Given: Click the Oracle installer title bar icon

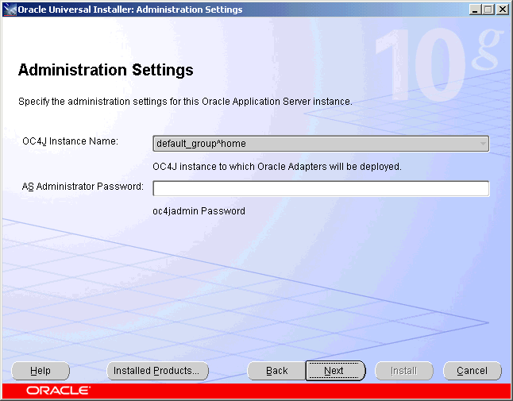Looking at the screenshot, I should coord(10,10).
